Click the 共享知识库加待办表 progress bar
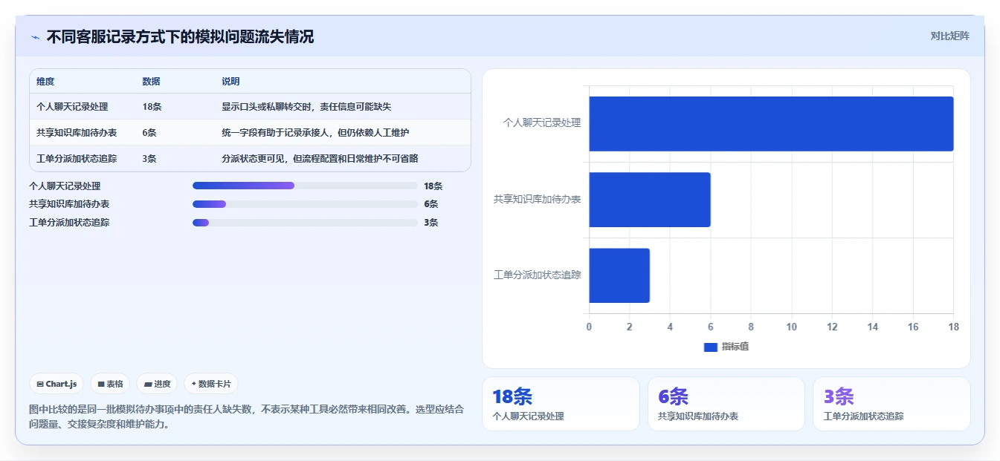This screenshot has width=1000, height=461. (305, 203)
